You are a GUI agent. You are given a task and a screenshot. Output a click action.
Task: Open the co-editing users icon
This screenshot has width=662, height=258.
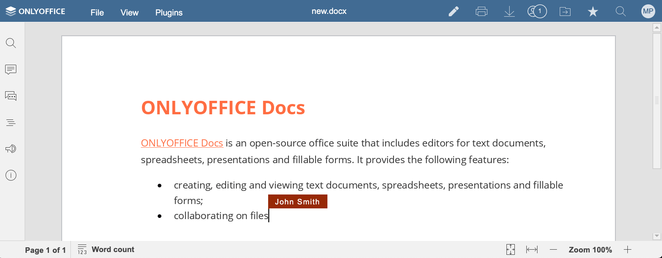[537, 12]
